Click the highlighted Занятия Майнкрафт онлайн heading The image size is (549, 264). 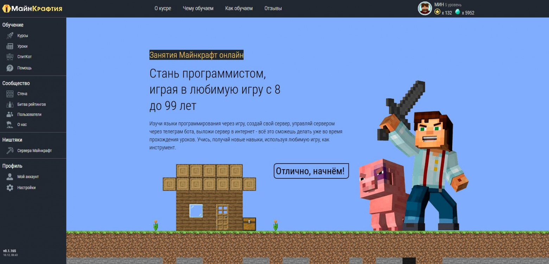coord(196,55)
